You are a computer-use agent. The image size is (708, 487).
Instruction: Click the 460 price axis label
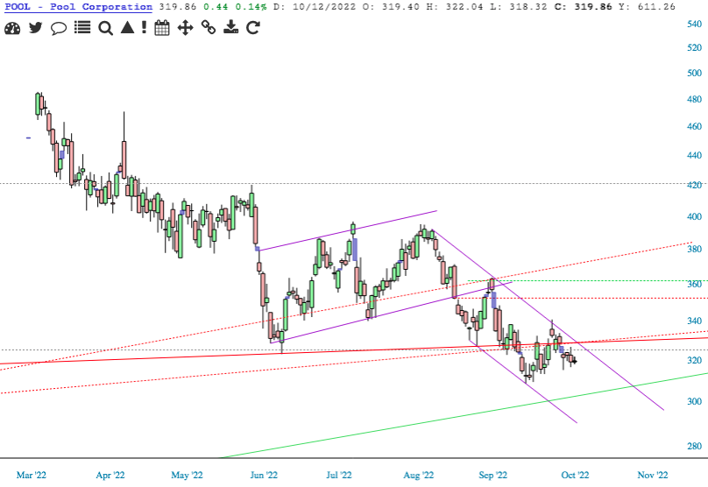(694, 126)
